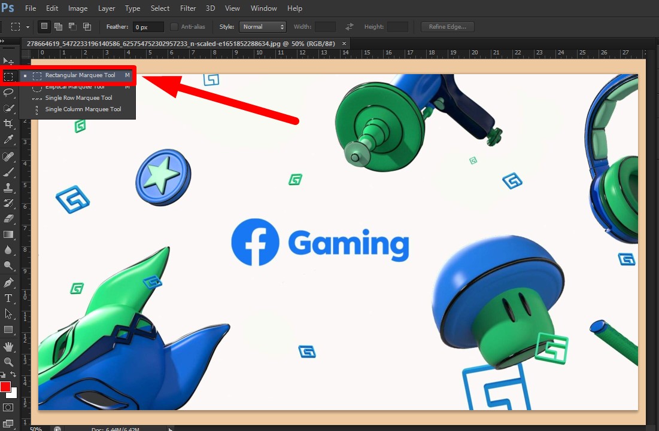The height and width of the screenshot is (431, 659).
Task: Open the tool preset picker arrow
Action: pos(28,27)
